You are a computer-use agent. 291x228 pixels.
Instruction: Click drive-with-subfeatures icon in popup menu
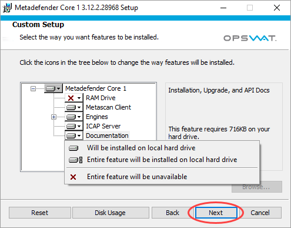(x=75, y=160)
